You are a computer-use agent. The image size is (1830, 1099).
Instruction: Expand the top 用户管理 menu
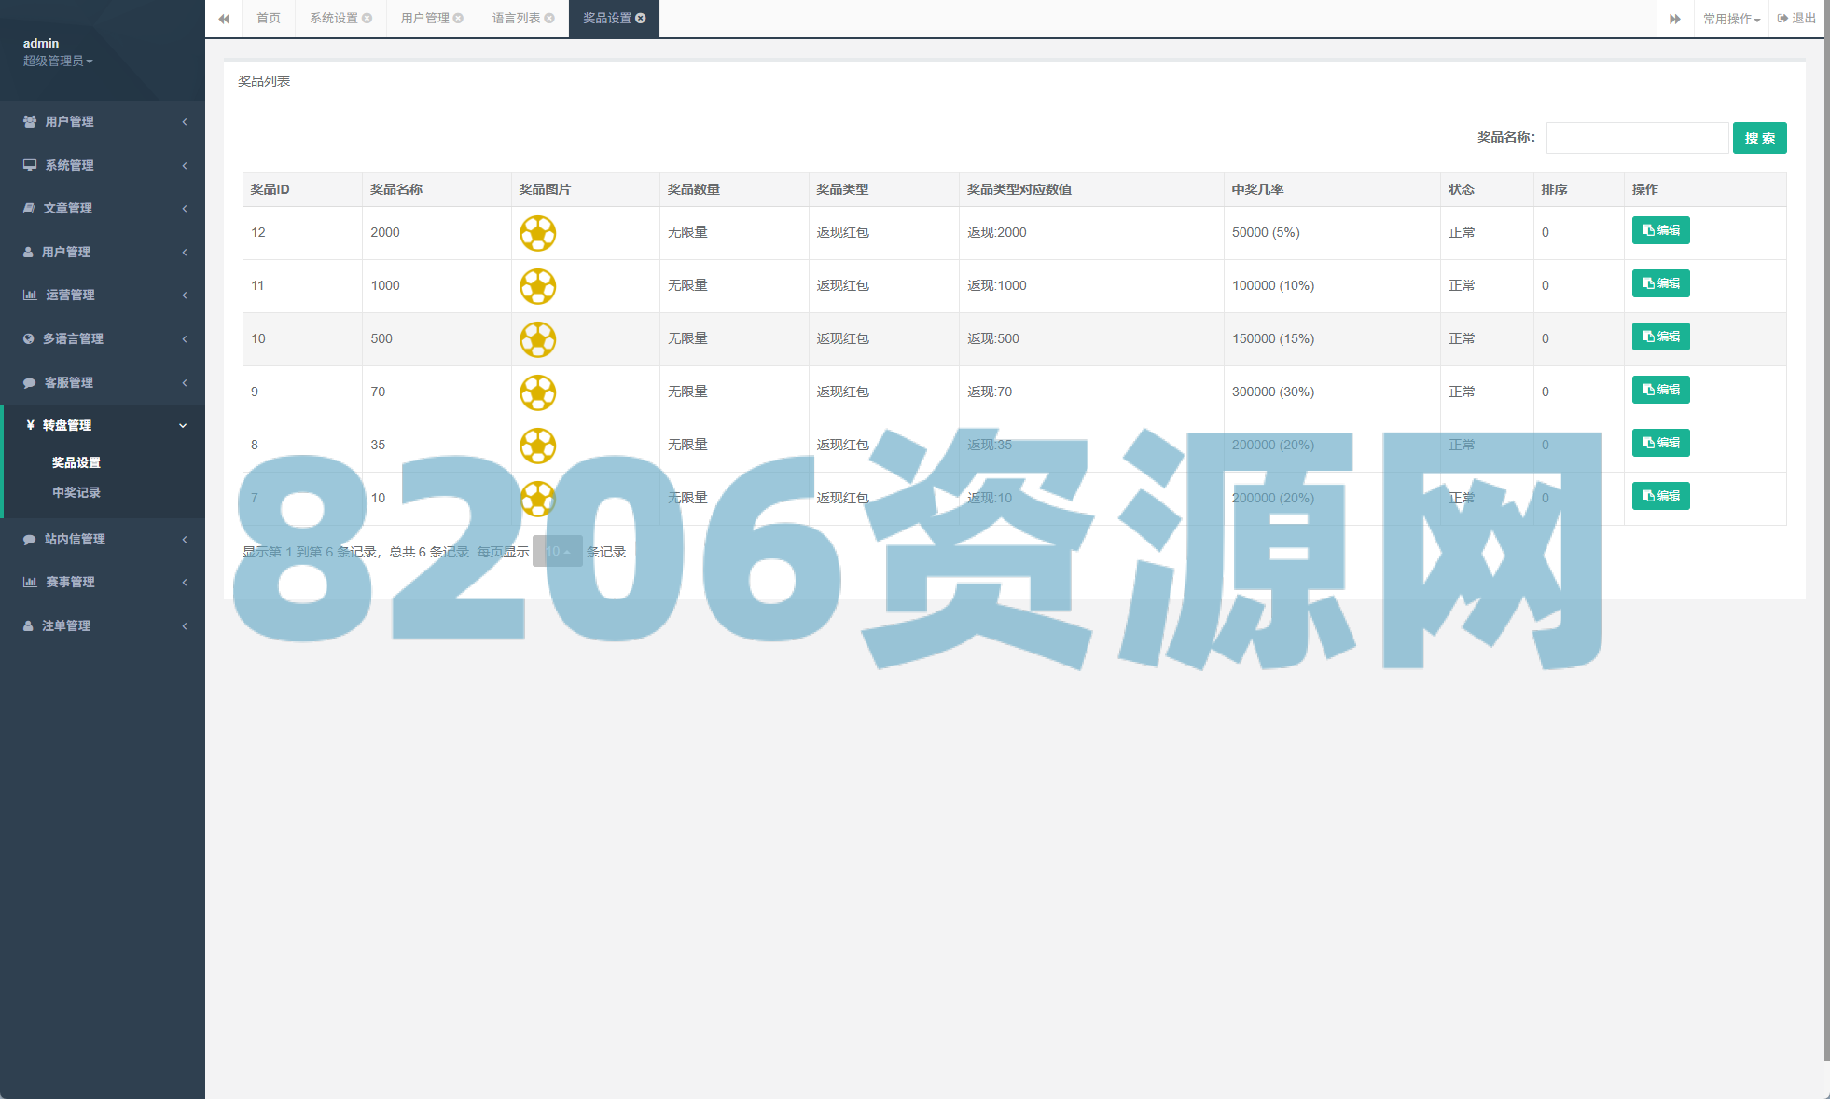(x=103, y=121)
